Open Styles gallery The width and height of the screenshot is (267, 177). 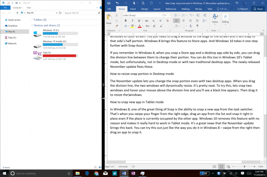coord(215,19)
